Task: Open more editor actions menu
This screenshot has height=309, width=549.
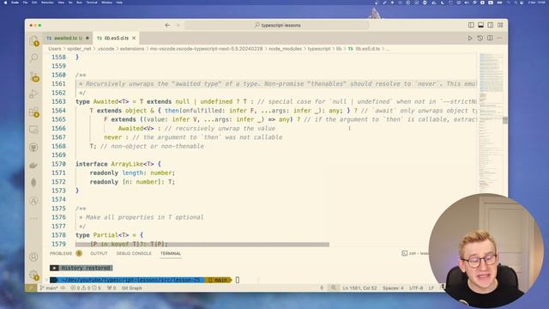Action: (499, 38)
